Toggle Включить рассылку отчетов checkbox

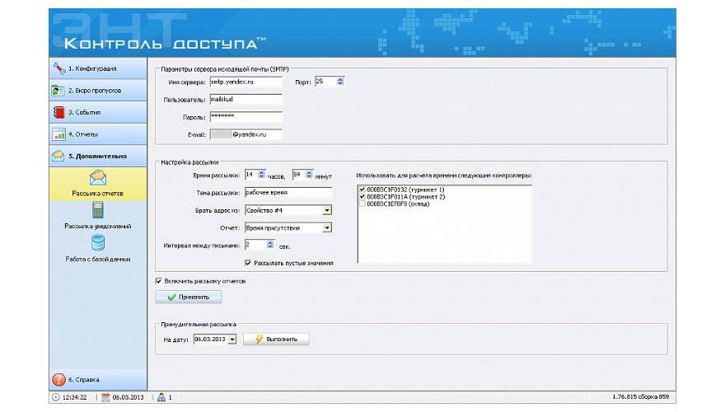pos(159,281)
